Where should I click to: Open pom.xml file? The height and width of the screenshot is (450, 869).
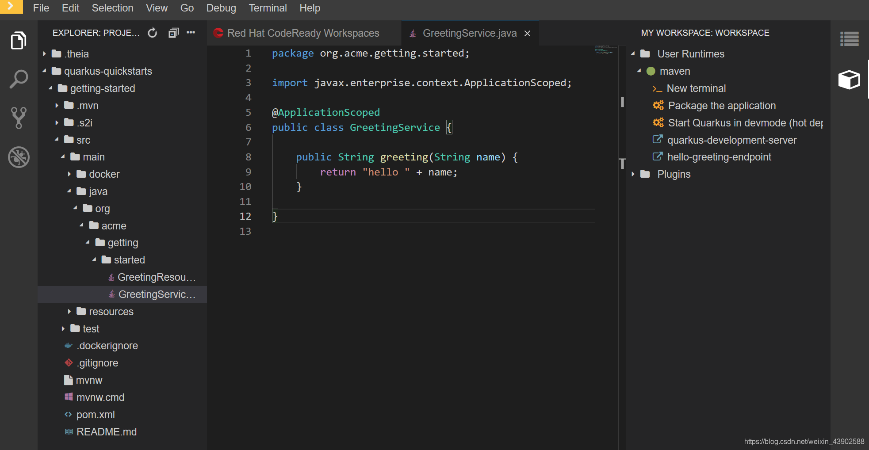coord(96,415)
